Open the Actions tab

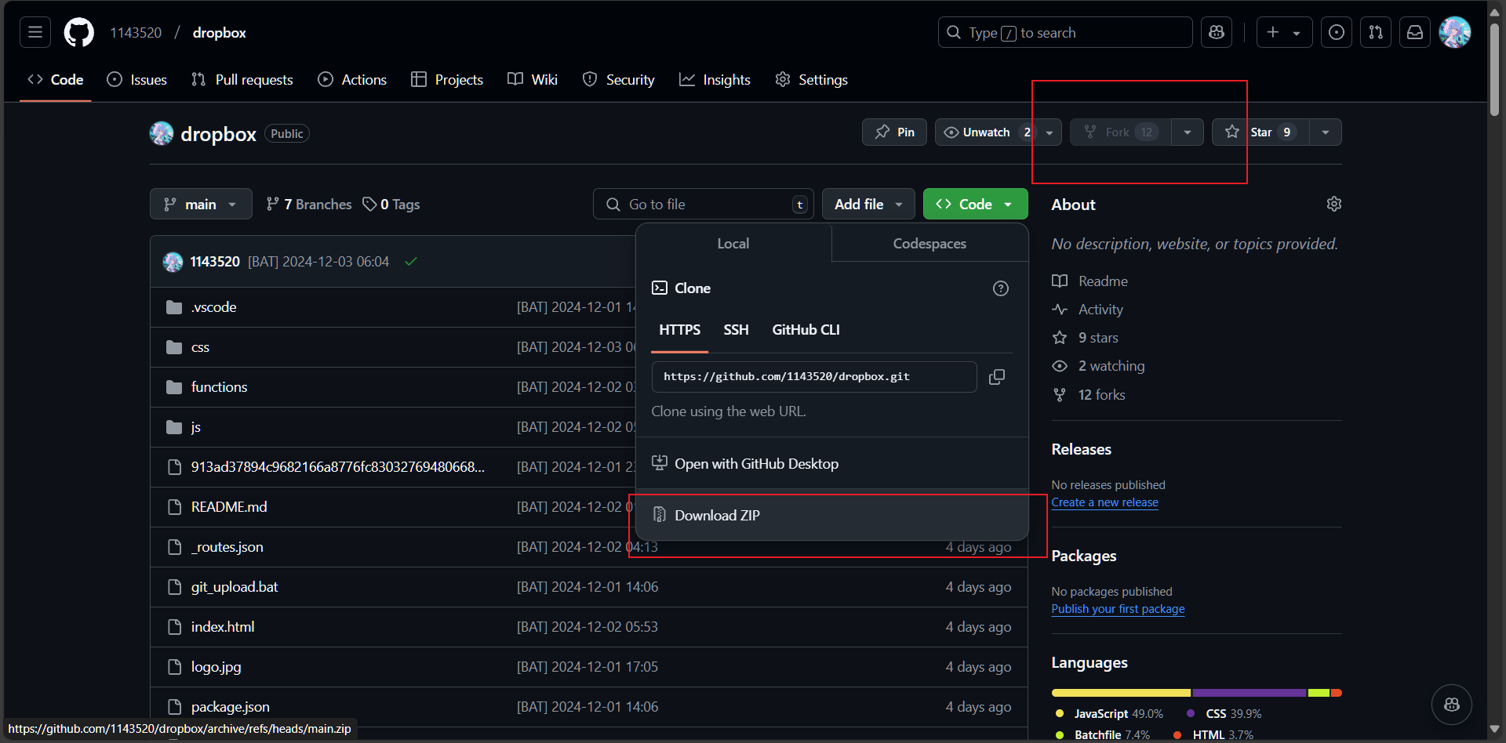point(352,80)
